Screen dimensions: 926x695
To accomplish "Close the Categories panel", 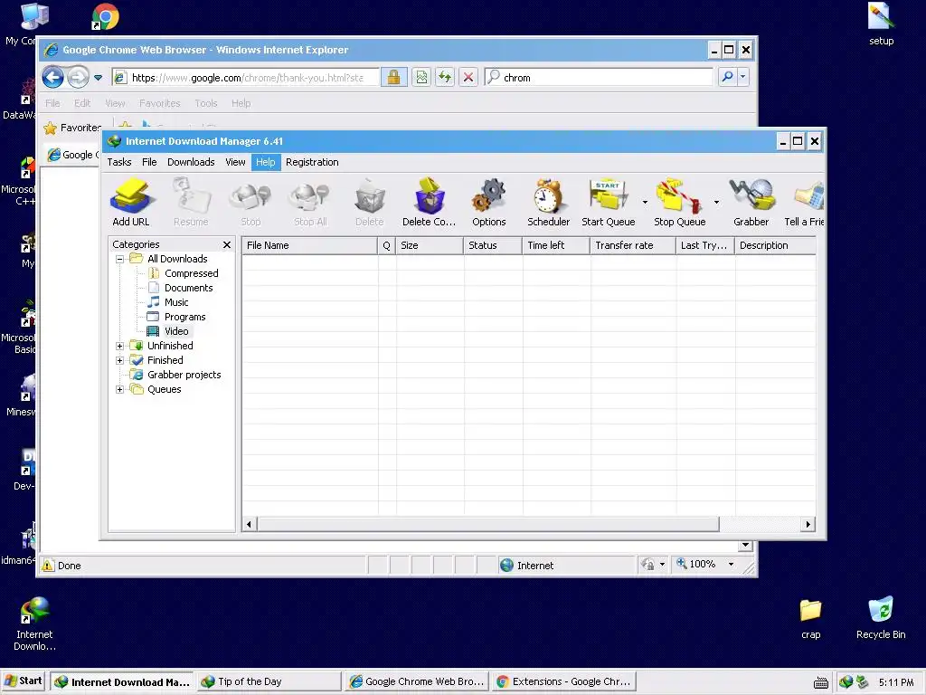I will click(x=227, y=244).
